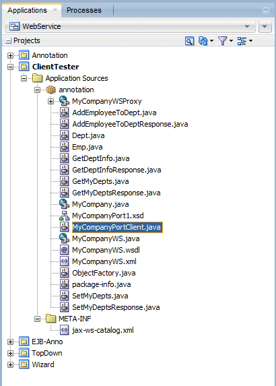Switch to the Processes tab
The image size is (276, 386).
(x=84, y=10)
